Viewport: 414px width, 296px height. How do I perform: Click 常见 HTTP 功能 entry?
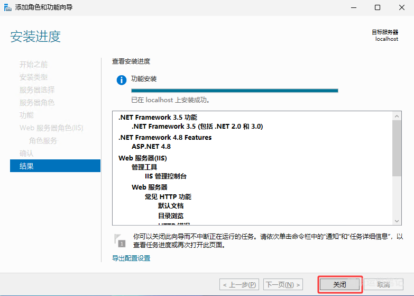click(x=168, y=196)
